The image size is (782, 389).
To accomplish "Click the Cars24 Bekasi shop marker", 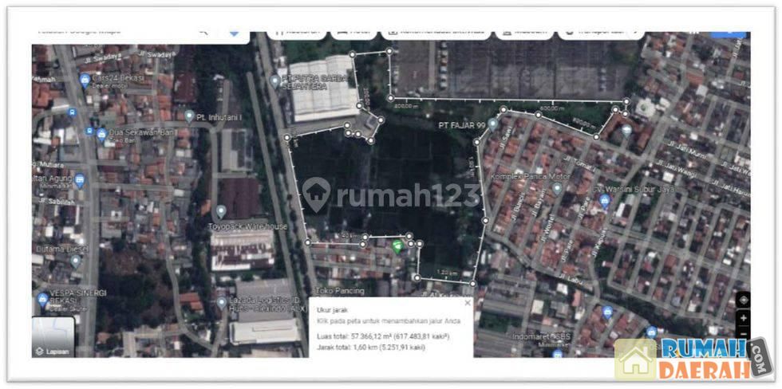I will [x=85, y=80].
